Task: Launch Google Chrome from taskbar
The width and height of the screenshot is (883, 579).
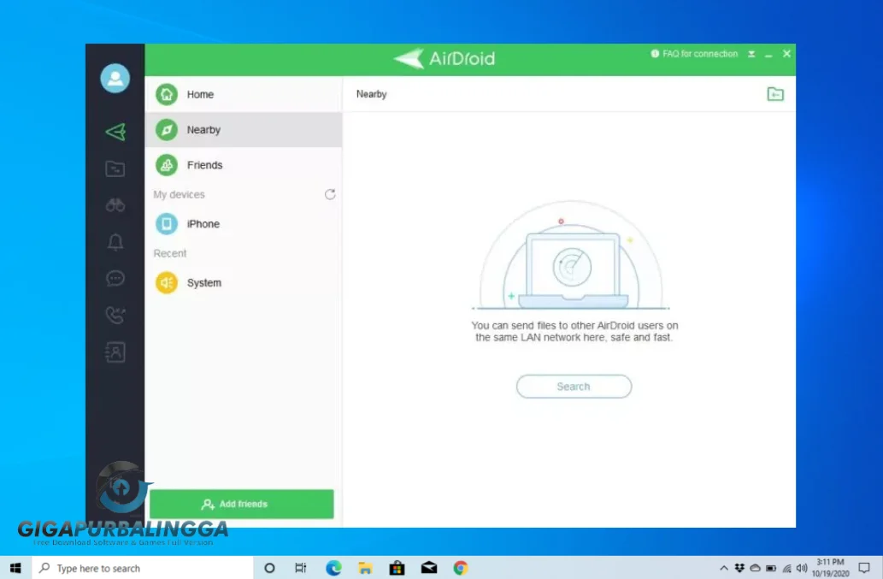Action: tap(461, 568)
